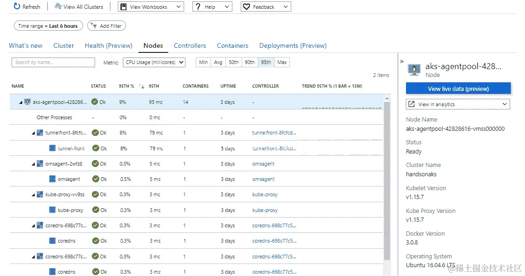525x276 pixels.
Task: Click the Ubuntu 16.04.6 LTS operating system text
Action: [x=430, y=265]
